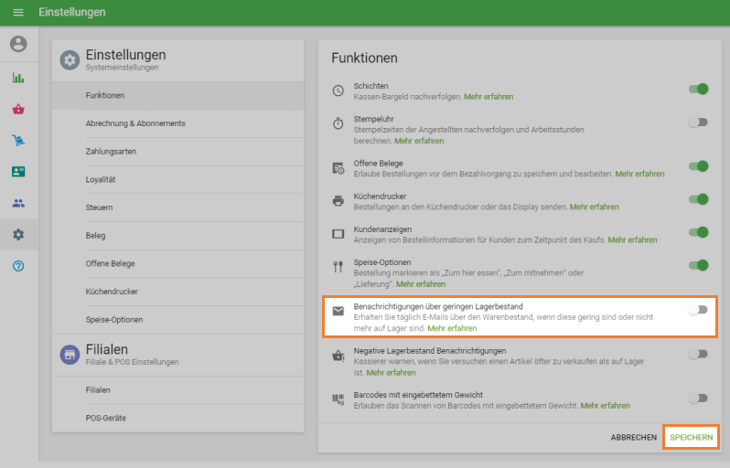Turn on low stock notifications toggle
Image resolution: width=730 pixels, height=468 pixels.
[699, 310]
